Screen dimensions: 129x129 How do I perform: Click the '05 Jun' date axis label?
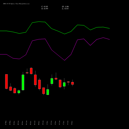[x=31, y=123]
